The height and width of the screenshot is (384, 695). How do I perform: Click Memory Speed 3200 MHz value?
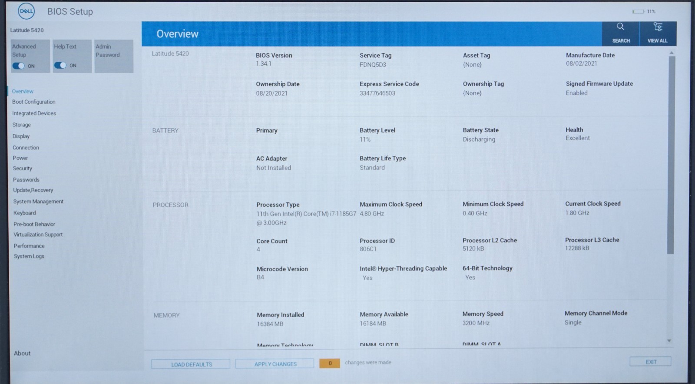(476, 323)
